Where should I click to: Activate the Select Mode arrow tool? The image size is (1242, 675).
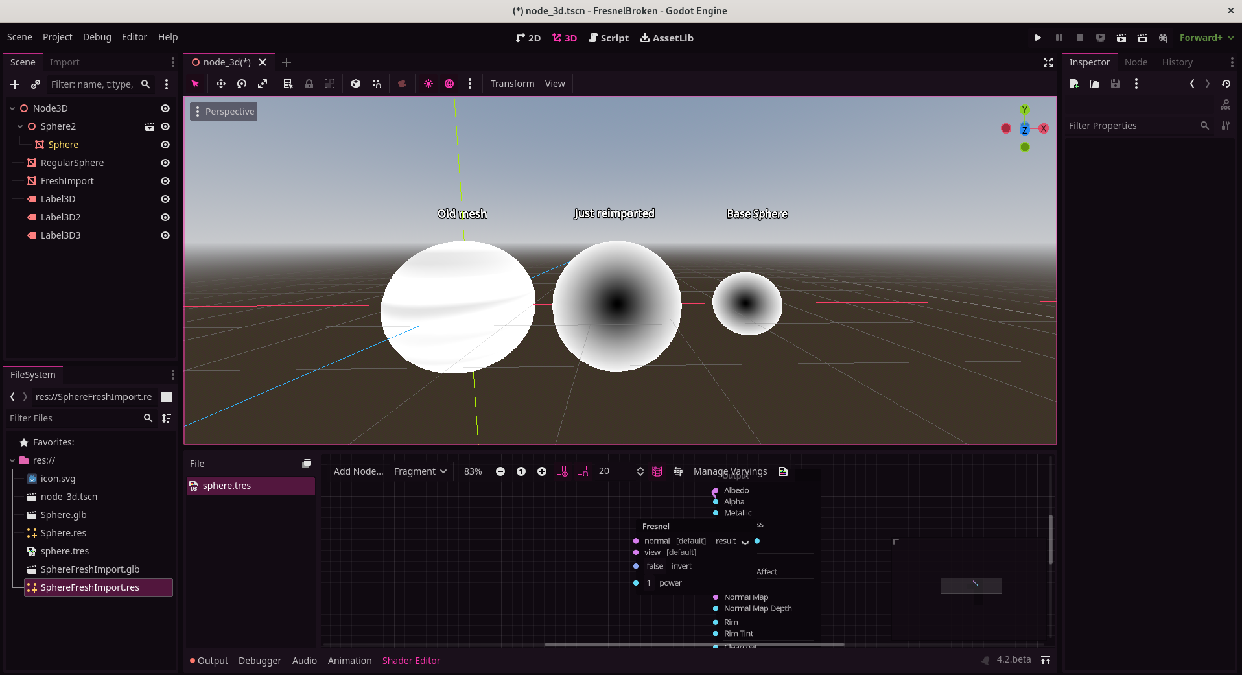coord(194,84)
